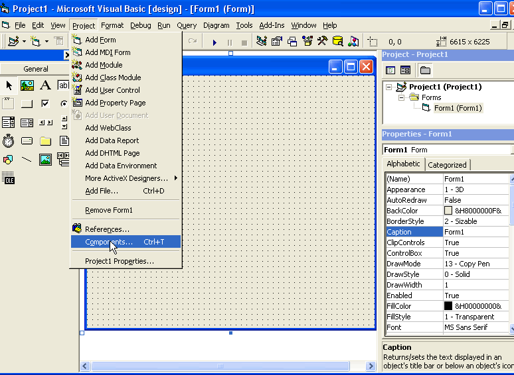Click Remove Form1 in the Project menu
514x375 pixels.
[126, 210]
